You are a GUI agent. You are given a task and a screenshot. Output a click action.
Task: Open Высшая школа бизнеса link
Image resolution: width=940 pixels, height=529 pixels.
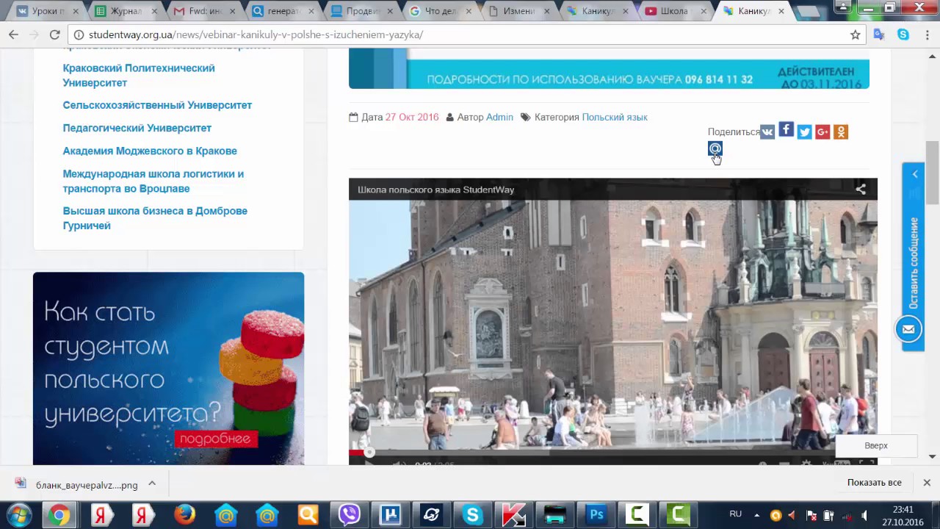coord(155,218)
